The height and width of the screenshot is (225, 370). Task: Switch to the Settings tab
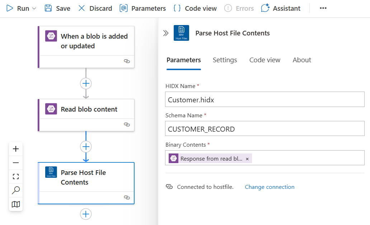point(225,60)
